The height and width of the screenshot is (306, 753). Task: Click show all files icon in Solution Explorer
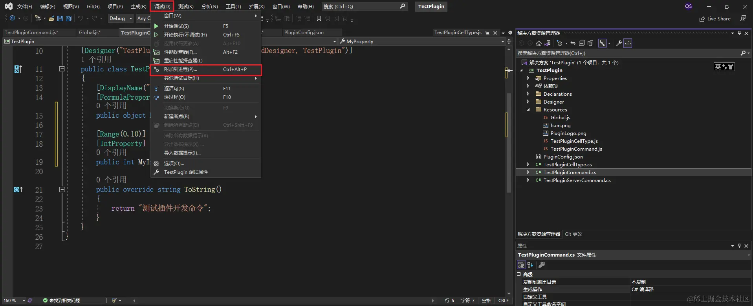click(x=590, y=43)
